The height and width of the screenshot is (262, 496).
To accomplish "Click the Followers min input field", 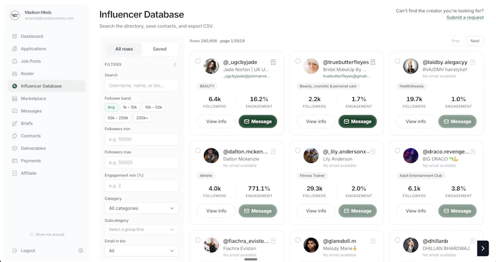I will pyautogui.click(x=142, y=139).
